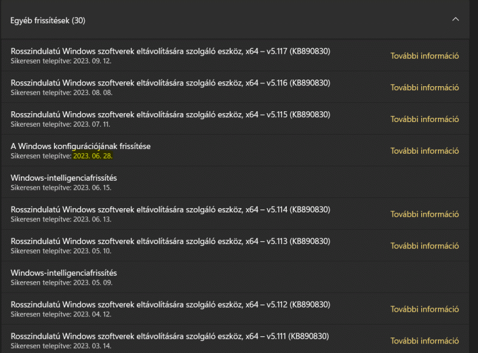Viewport: 478px width, 353px height.
Task: Open További információ for v5.114 update
Action: click(x=425, y=214)
